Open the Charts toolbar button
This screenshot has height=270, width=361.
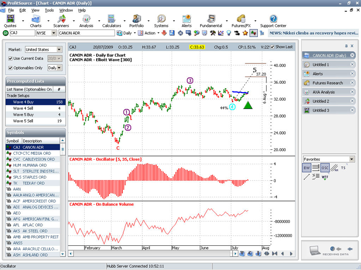pyautogui.click(x=36, y=21)
